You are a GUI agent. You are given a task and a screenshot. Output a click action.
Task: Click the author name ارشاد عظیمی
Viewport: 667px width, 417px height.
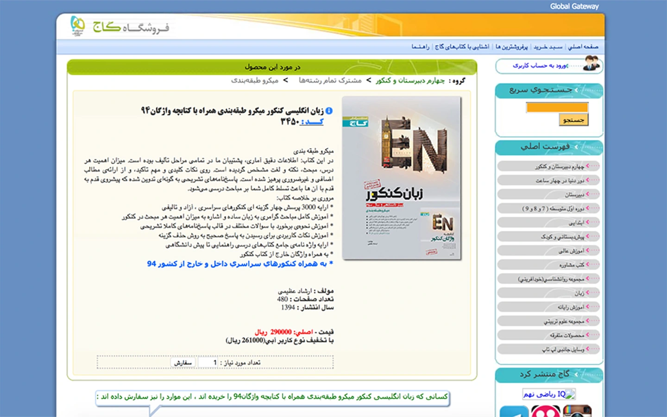[295, 291]
